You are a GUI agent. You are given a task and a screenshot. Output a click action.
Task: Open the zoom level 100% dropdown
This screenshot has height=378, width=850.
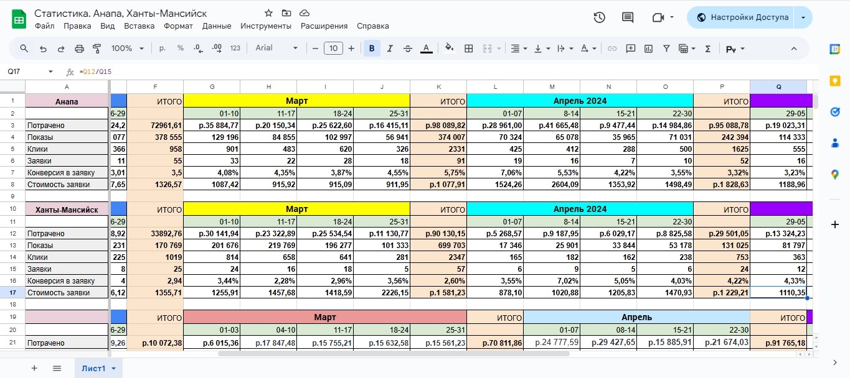click(x=127, y=48)
